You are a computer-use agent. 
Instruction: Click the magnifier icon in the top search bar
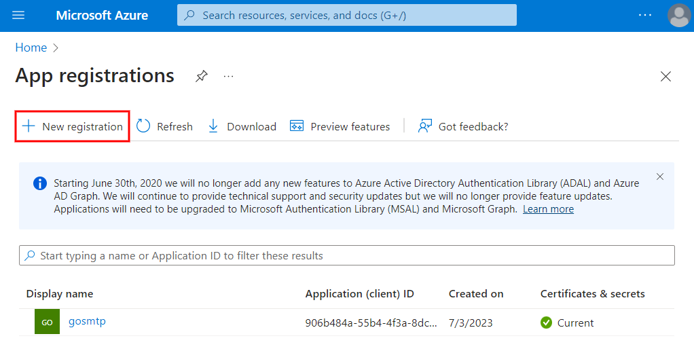(x=189, y=15)
